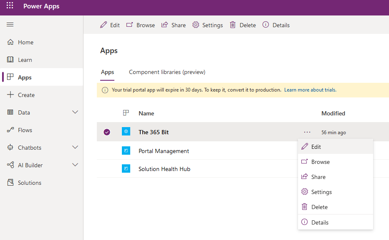Click the AI Builder icon in sidebar
This screenshot has height=240, width=389.
point(10,165)
